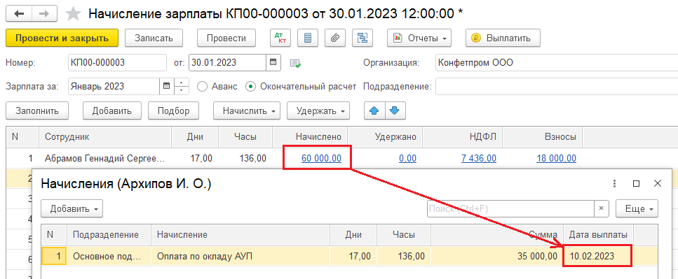Move row up with blue up arrow

374,110
